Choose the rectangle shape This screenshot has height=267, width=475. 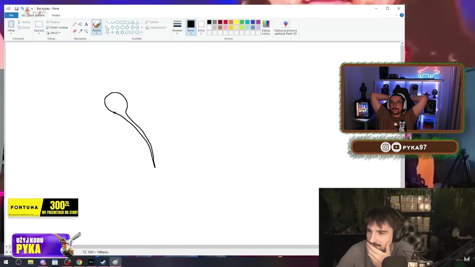point(122,22)
